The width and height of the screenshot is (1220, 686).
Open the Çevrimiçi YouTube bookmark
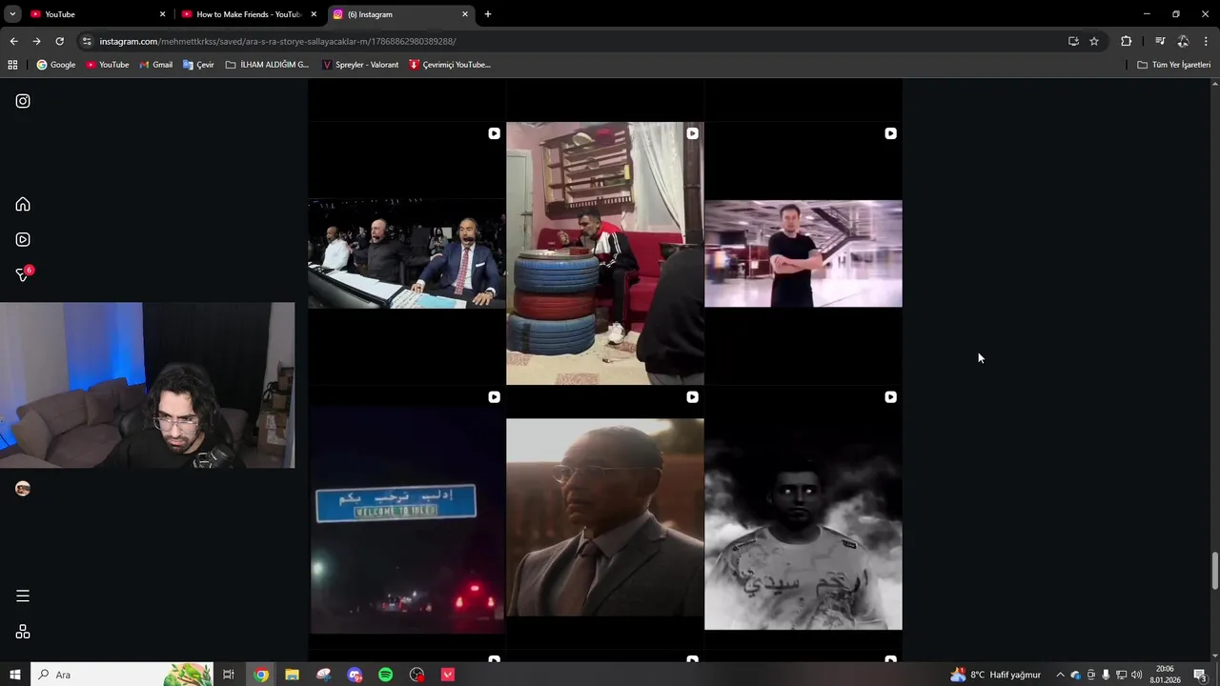(449, 65)
